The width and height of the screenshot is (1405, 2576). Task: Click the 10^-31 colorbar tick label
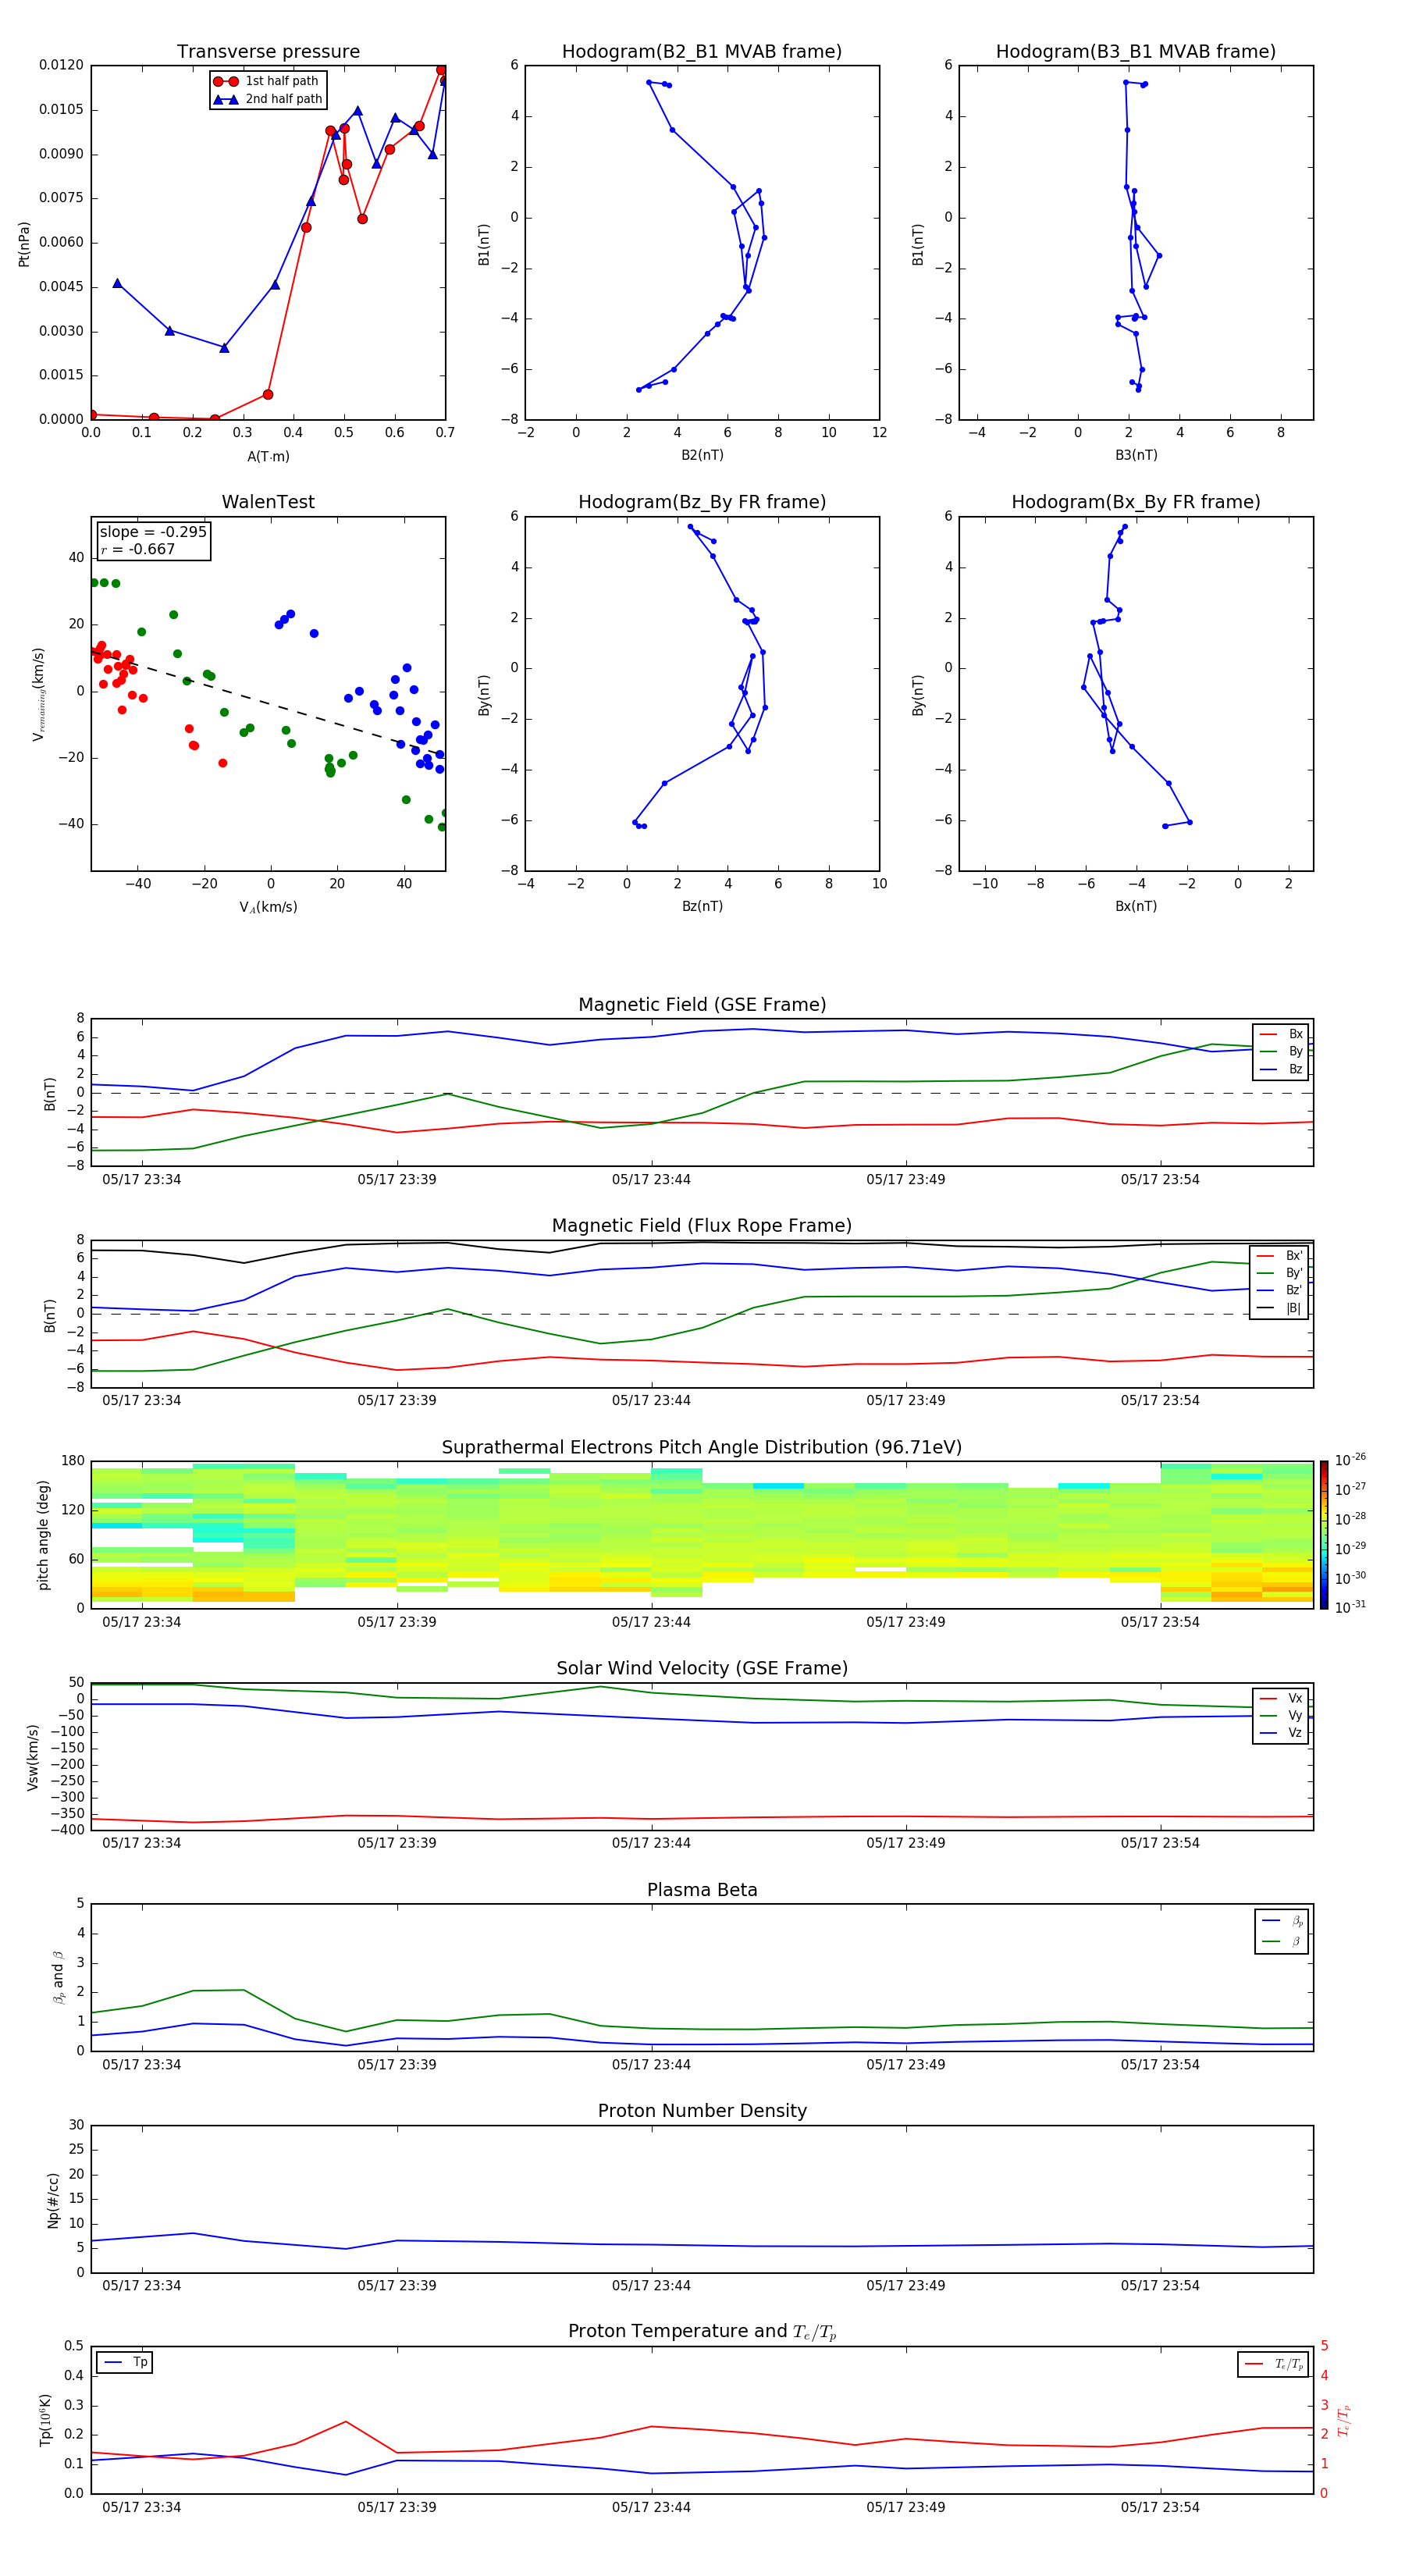pos(1350,1607)
